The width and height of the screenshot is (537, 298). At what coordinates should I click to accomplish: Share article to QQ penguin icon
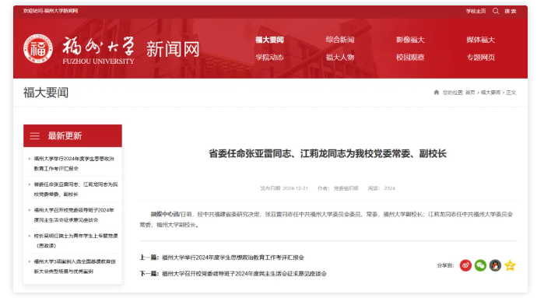pyautogui.click(x=495, y=265)
